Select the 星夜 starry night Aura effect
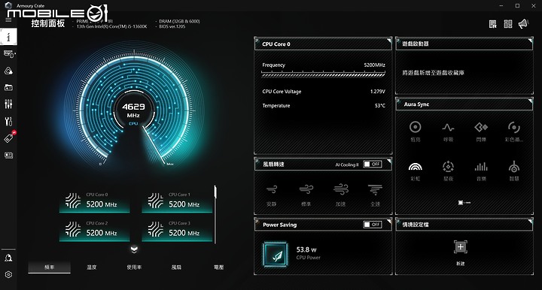The height and width of the screenshot is (290, 542). coord(448,171)
